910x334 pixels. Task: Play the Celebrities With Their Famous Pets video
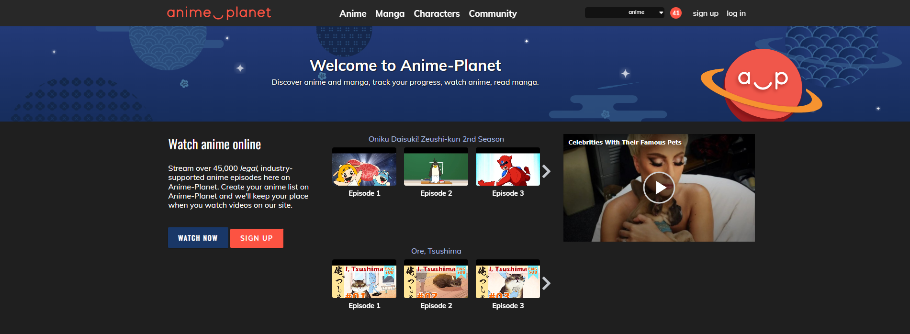[659, 188]
